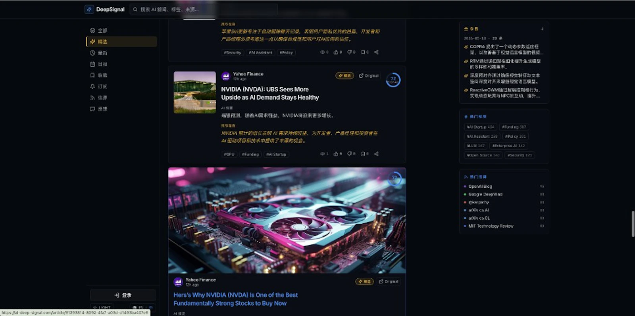The image size is (635, 316).
Task: Select the #Enterprise AI 162 trending tag
Action: tap(508, 146)
